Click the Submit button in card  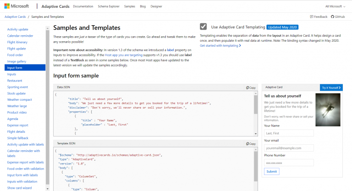point(272,171)
